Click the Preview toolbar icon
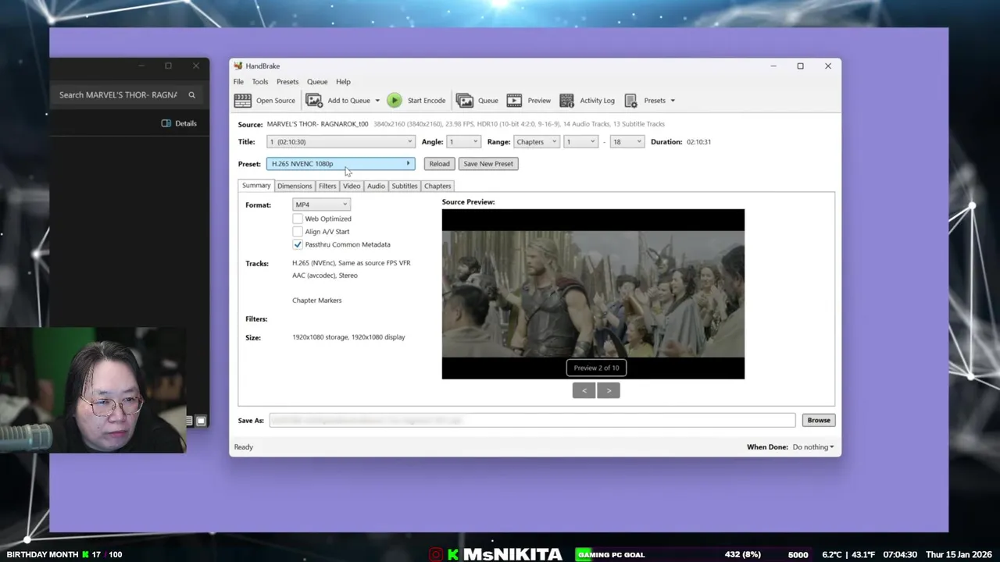 [x=514, y=101]
